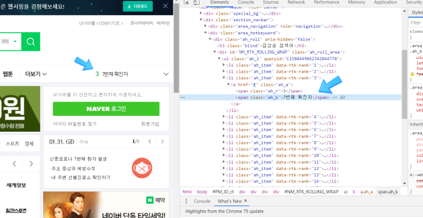The image size is (423, 218).
Task: Click the ellipsis beside selected span row
Action: [x=183, y=98]
